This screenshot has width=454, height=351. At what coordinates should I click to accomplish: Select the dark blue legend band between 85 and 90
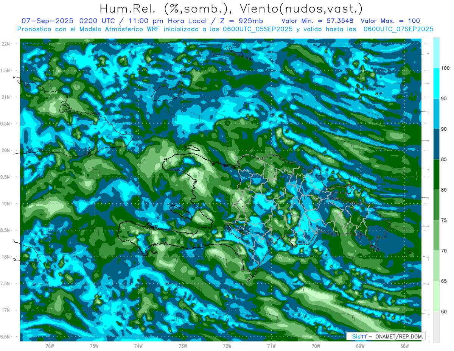pos(436,144)
